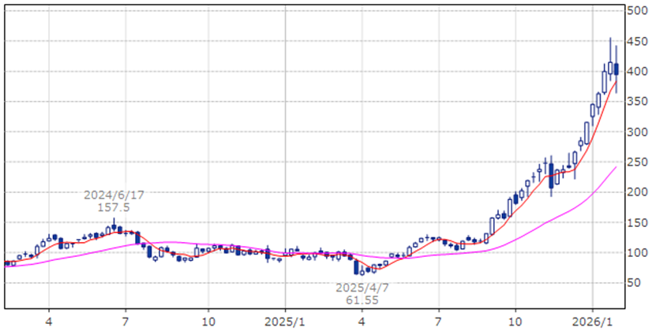Screen dimensions: 671x335
Task: Click the right end of the magenta moving average line
Action: coord(615,167)
